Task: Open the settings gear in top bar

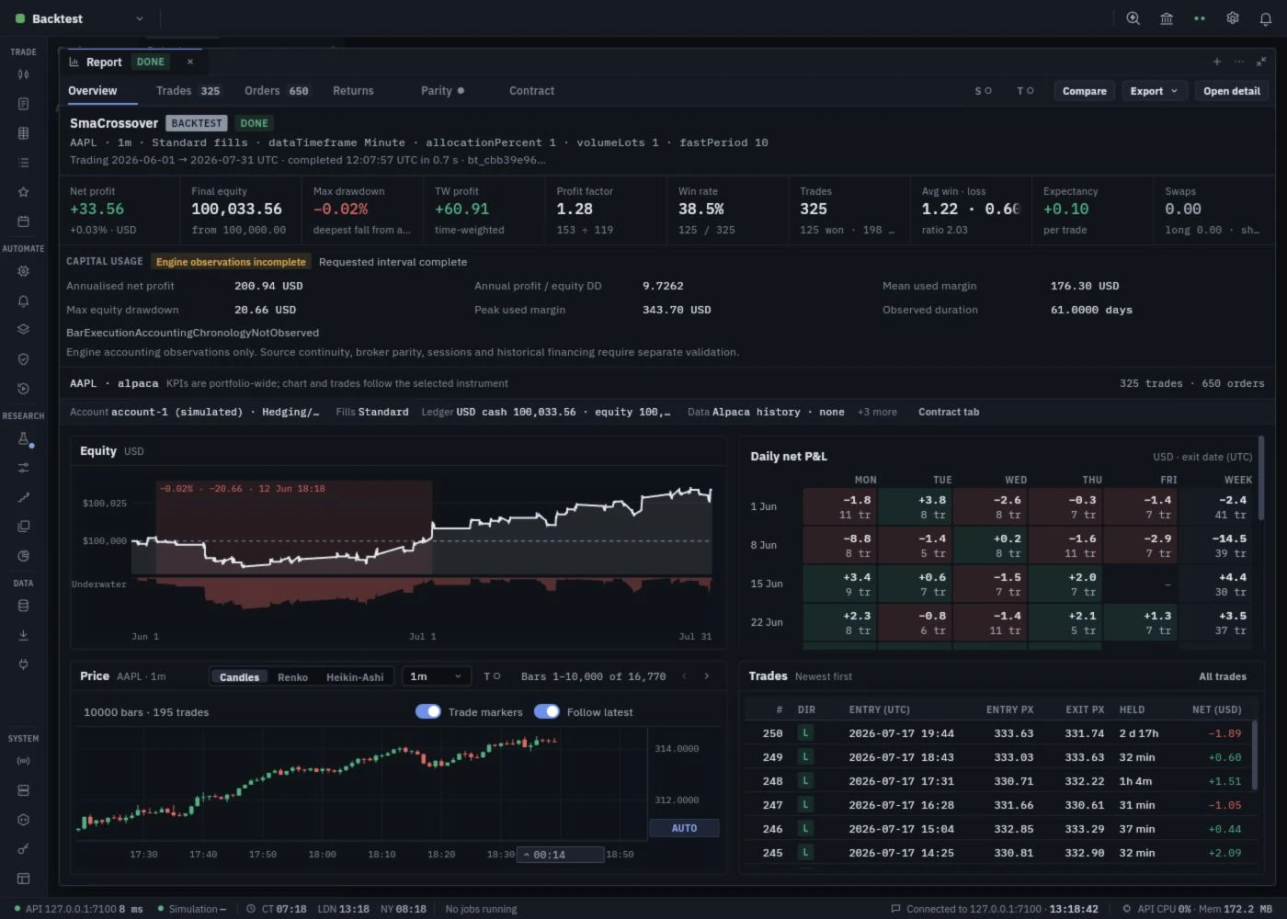Action: (x=1233, y=18)
